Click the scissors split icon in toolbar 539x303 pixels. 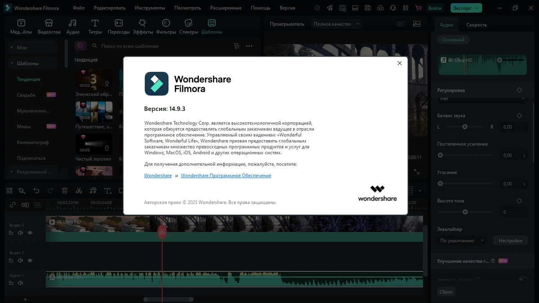[x=79, y=191]
